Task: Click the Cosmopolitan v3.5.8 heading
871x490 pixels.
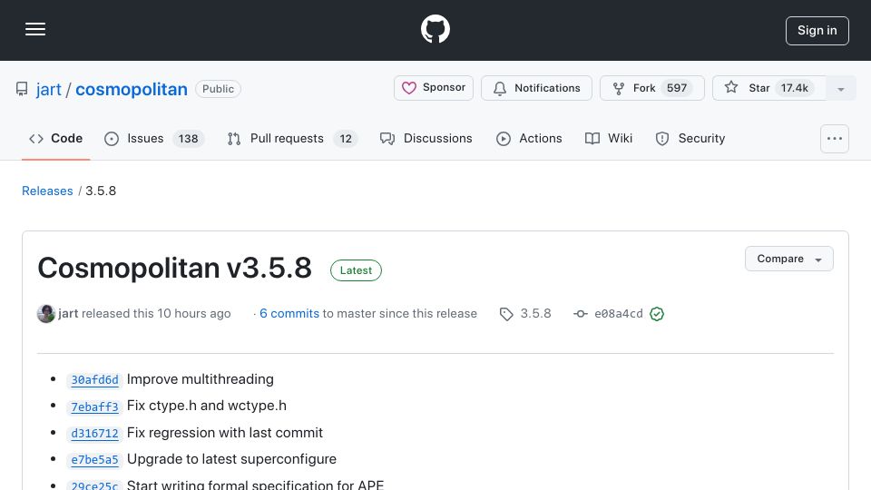Action: click(174, 269)
